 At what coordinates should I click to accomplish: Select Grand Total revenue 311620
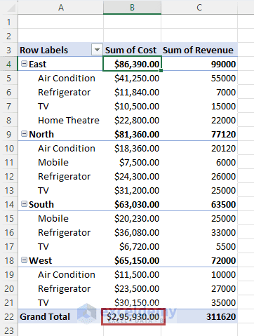click(x=199, y=316)
